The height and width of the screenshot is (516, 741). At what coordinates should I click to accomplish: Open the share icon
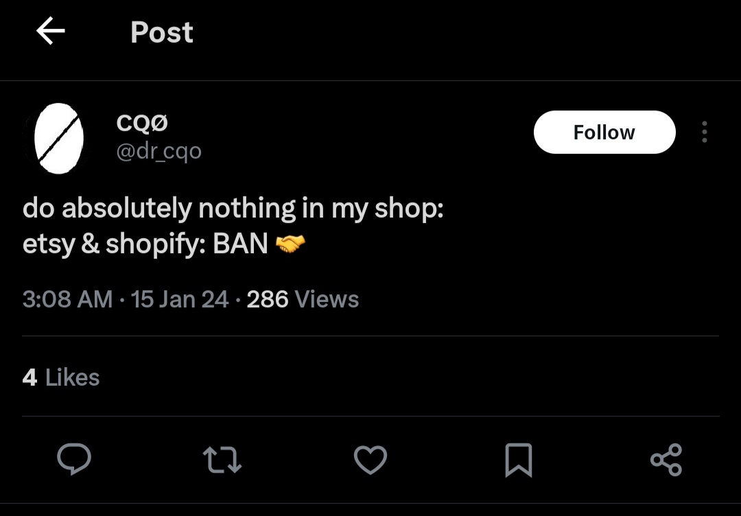pos(666,460)
